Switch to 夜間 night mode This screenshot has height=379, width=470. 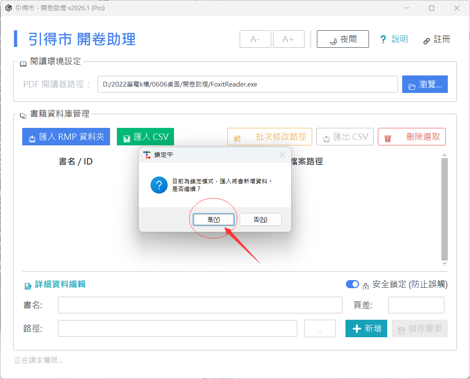click(x=342, y=39)
